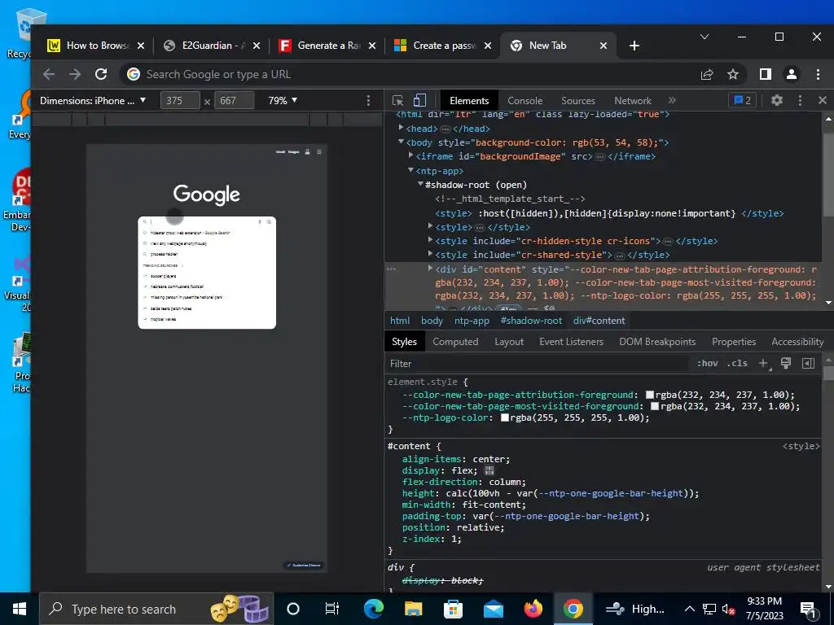Open color swatch for attribution-foreground

[x=649, y=395]
